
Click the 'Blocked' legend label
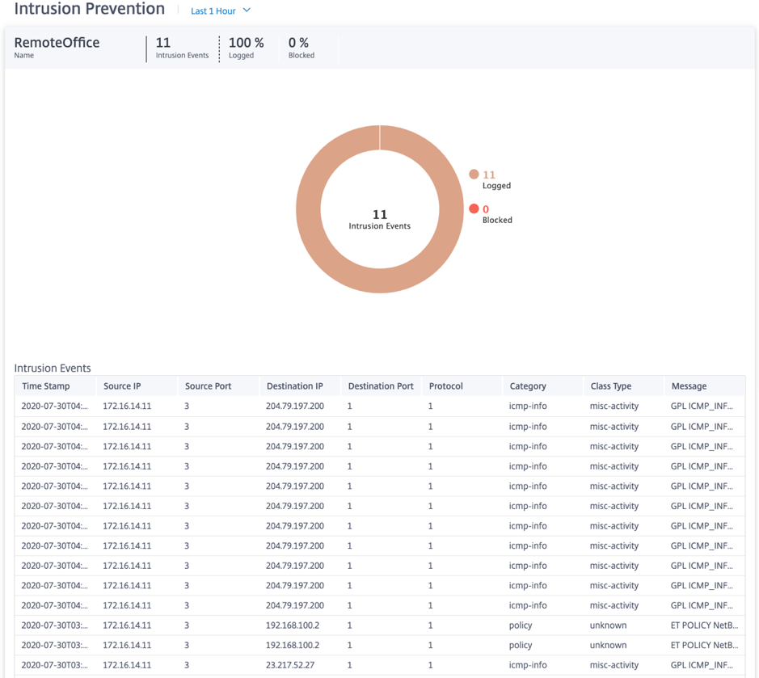tap(497, 220)
